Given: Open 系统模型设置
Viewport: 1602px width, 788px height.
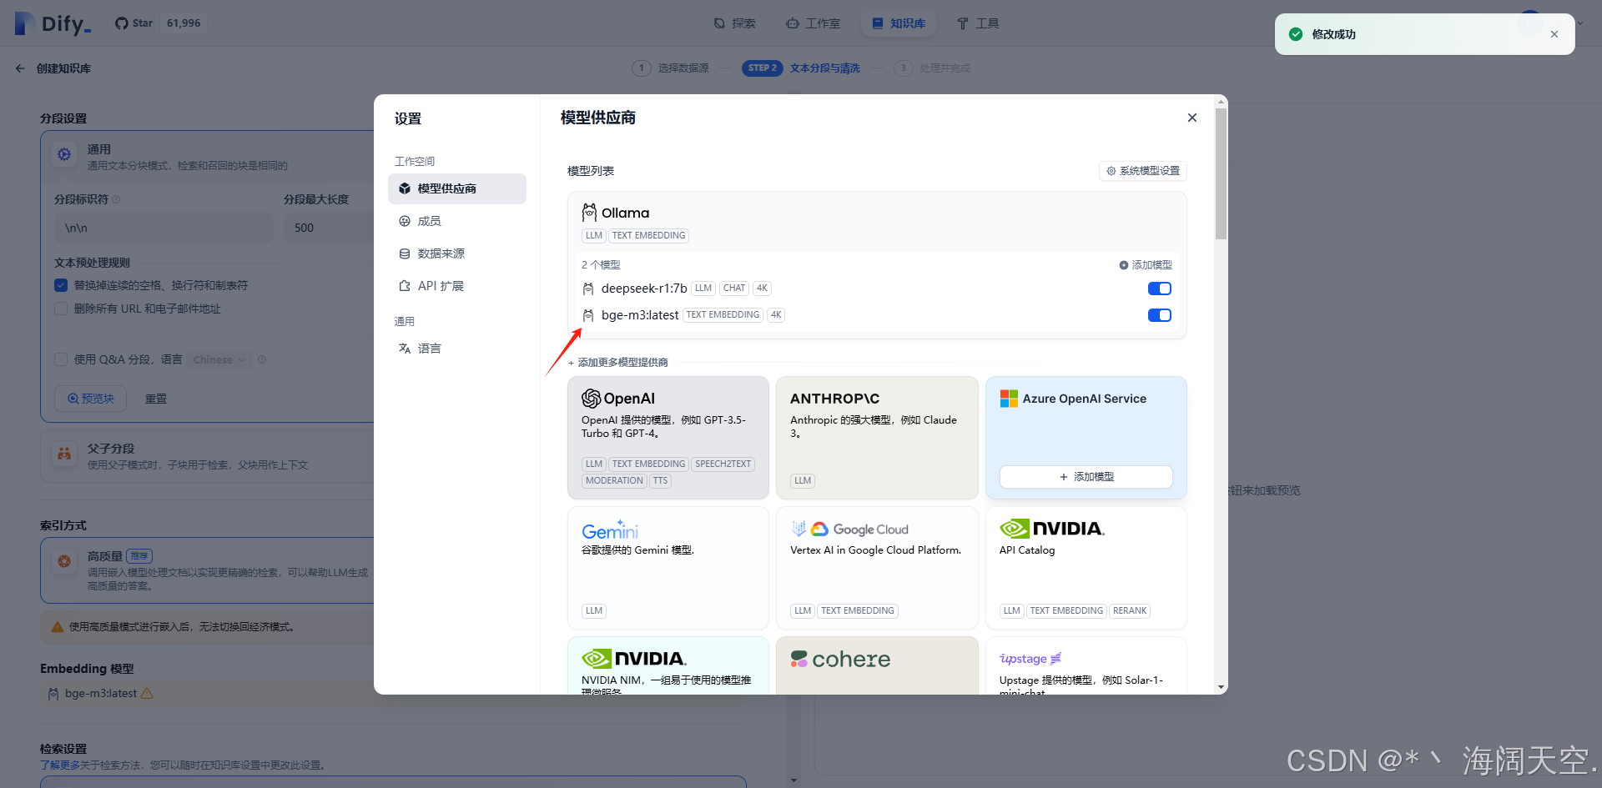Looking at the screenshot, I should 1143,171.
